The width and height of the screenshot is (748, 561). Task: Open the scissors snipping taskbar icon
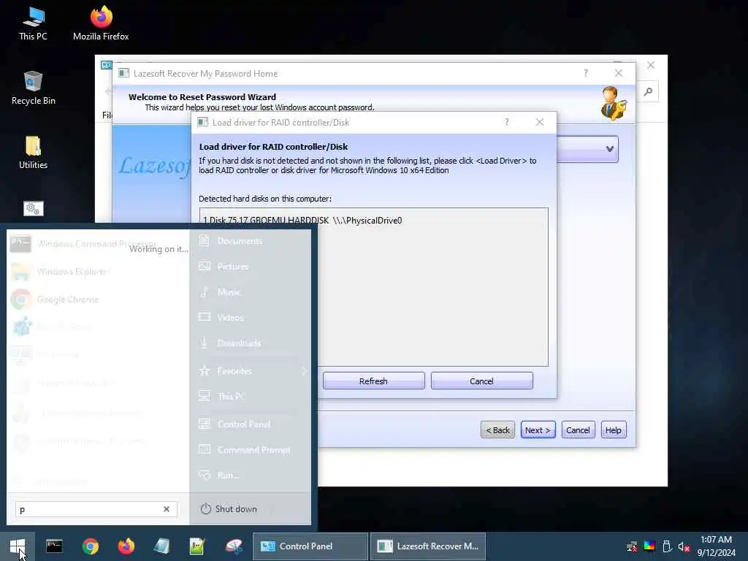click(x=233, y=546)
